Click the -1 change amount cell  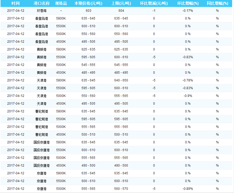(154, 11)
